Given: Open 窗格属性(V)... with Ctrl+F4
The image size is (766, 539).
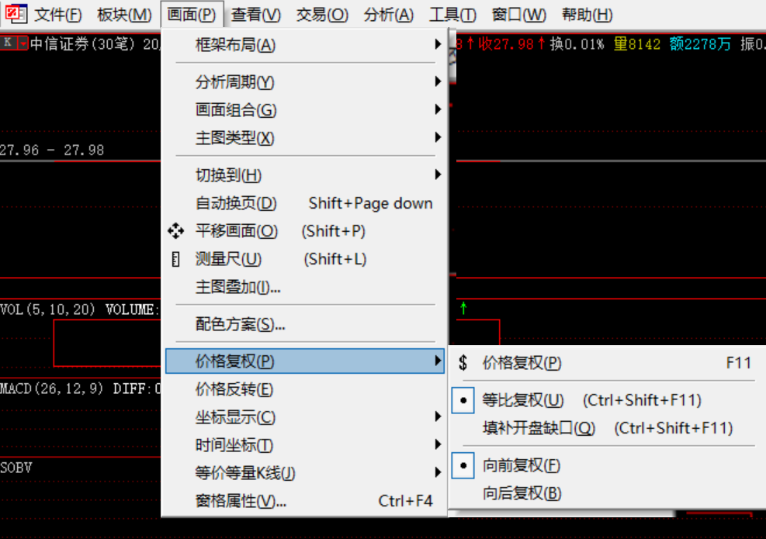Looking at the screenshot, I should coord(305,501).
